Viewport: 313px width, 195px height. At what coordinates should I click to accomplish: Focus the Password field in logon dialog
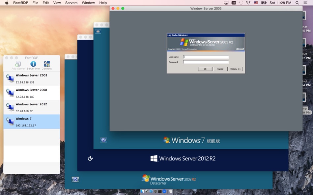point(206,62)
